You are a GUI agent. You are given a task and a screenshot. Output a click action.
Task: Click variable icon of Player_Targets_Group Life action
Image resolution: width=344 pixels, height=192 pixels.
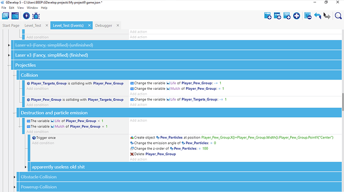(x=132, y=99)
